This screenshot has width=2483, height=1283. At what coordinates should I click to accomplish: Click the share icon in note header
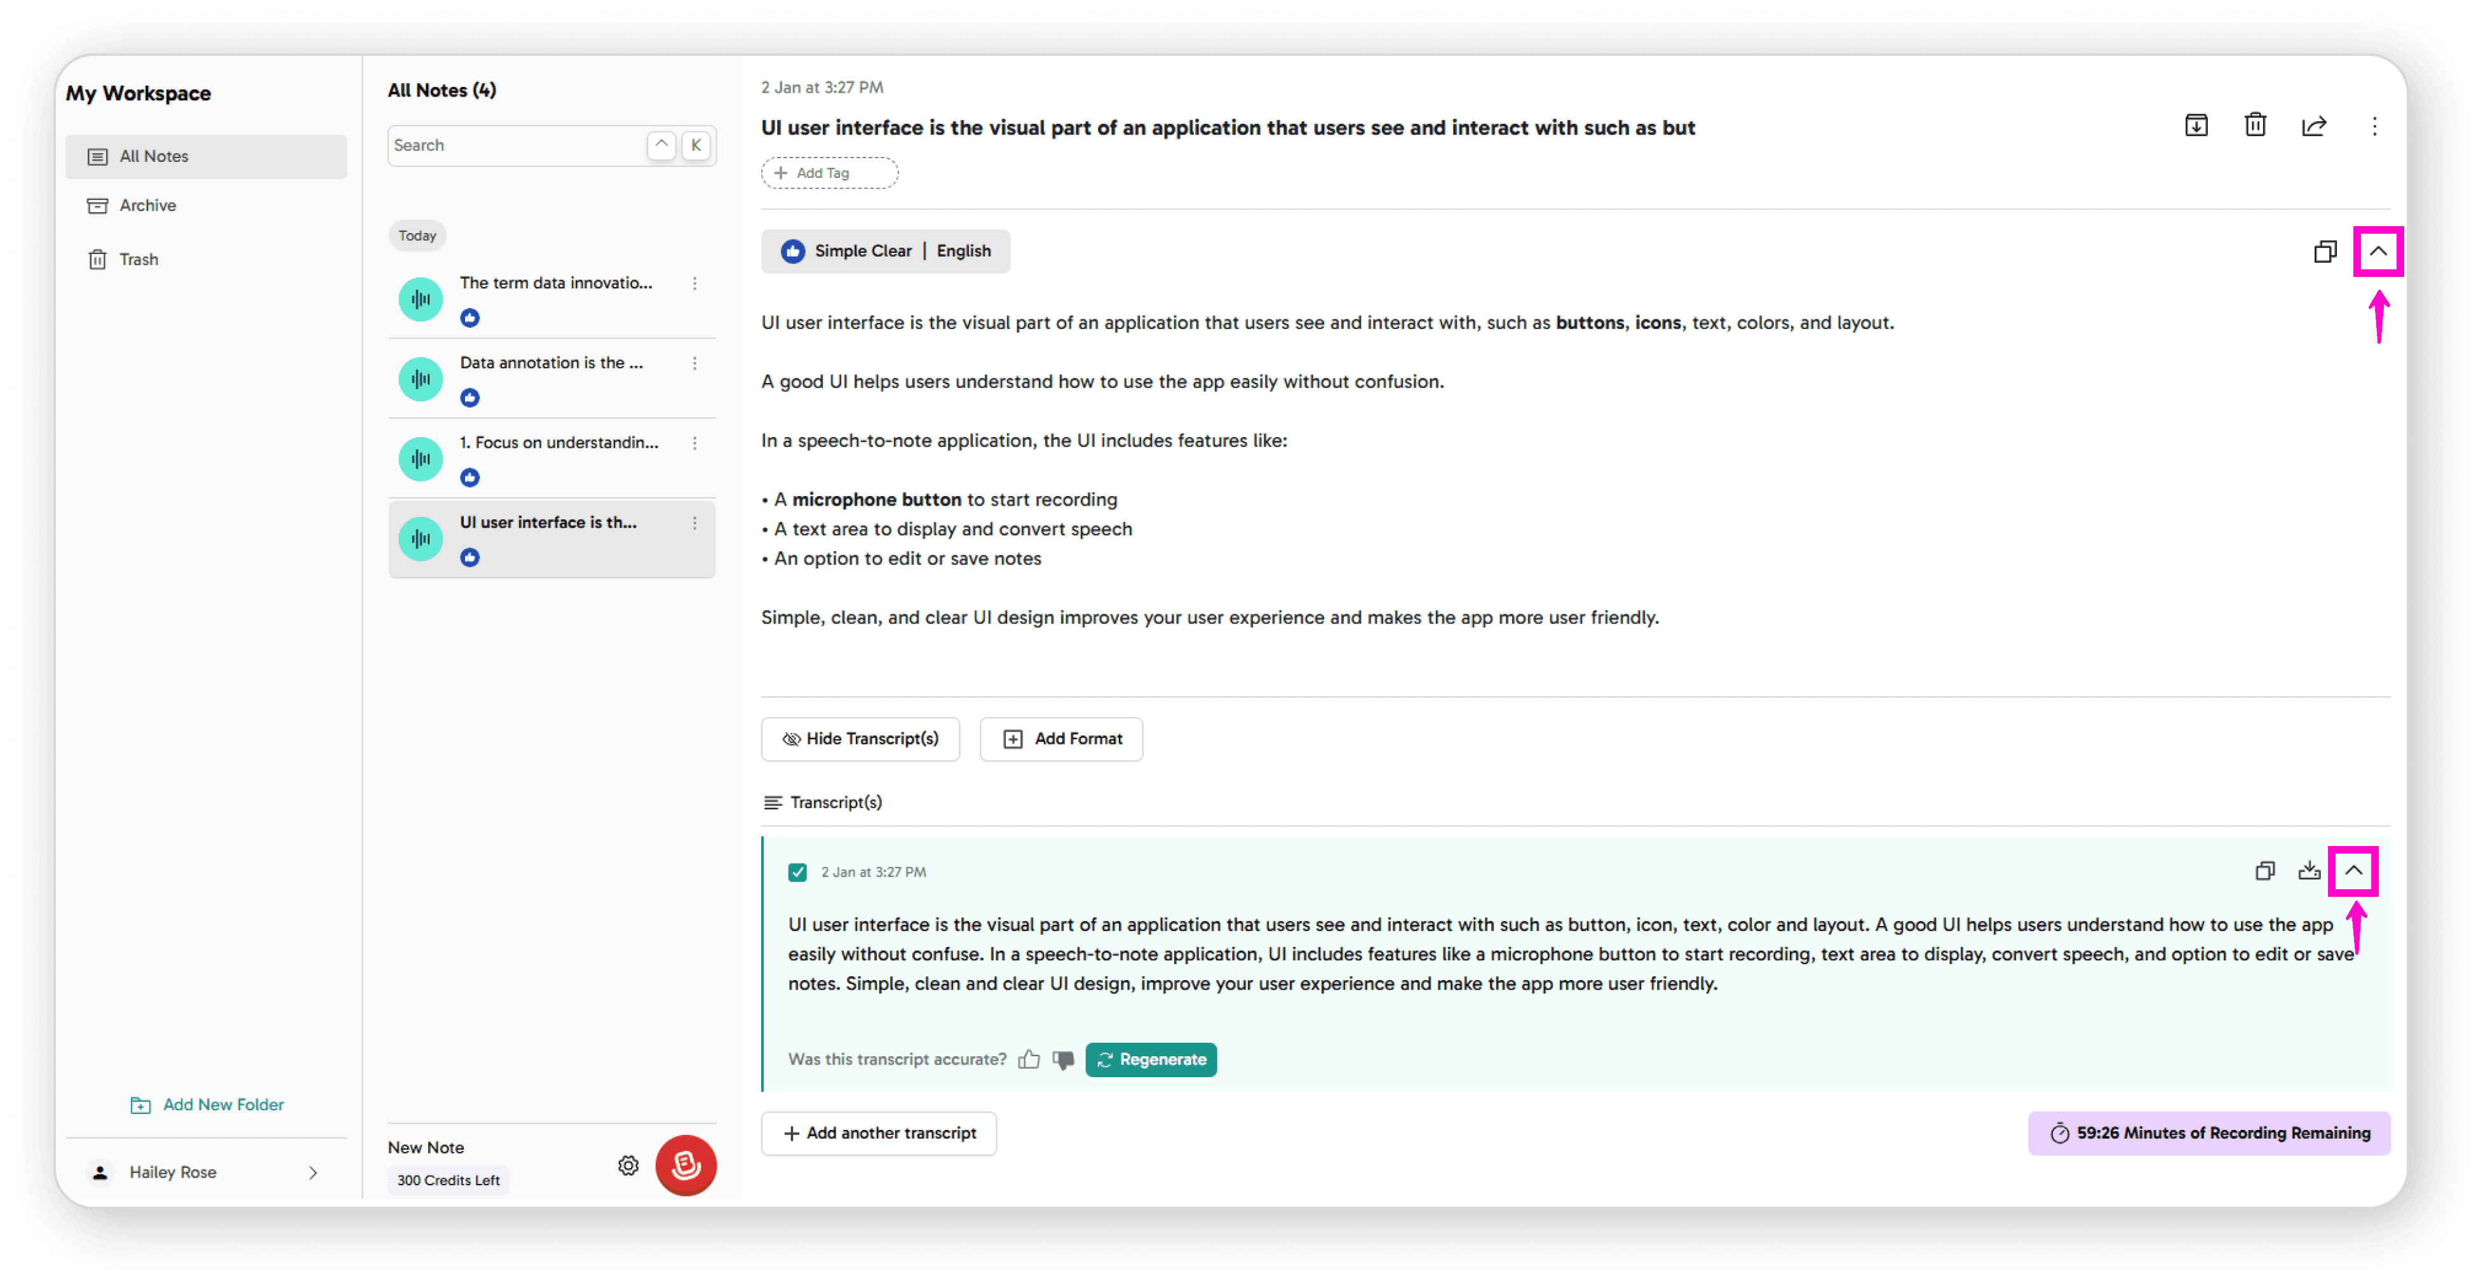pos(2313,125)
